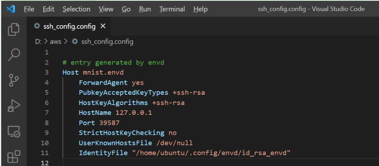The image size is (379, 166).
Task: Click line number 3 in gutter
Action: tap(46, 73)
